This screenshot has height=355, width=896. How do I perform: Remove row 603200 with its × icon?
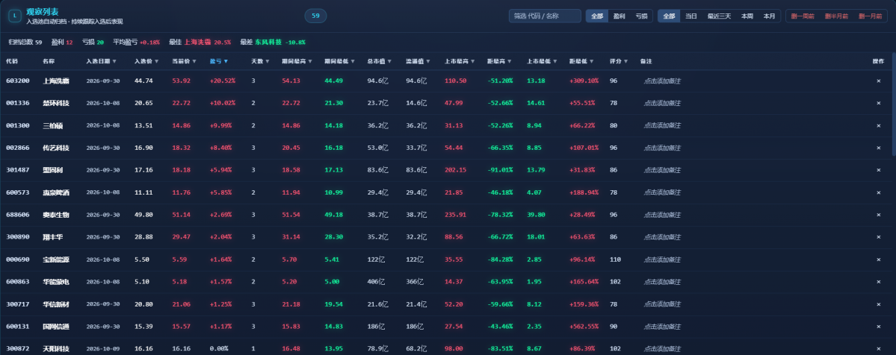click(878, 81)
